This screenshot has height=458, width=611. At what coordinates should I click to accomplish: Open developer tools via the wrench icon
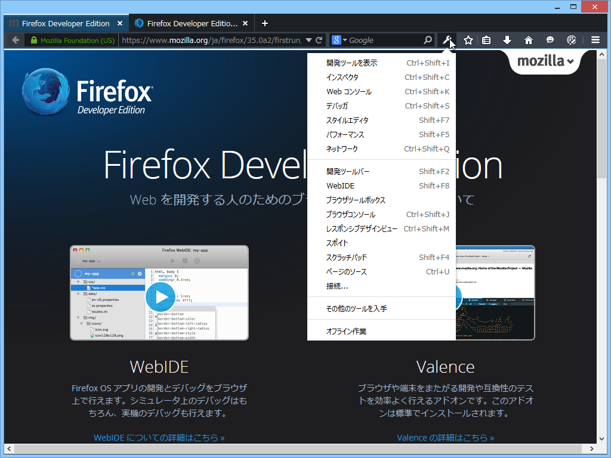[447, 39]
